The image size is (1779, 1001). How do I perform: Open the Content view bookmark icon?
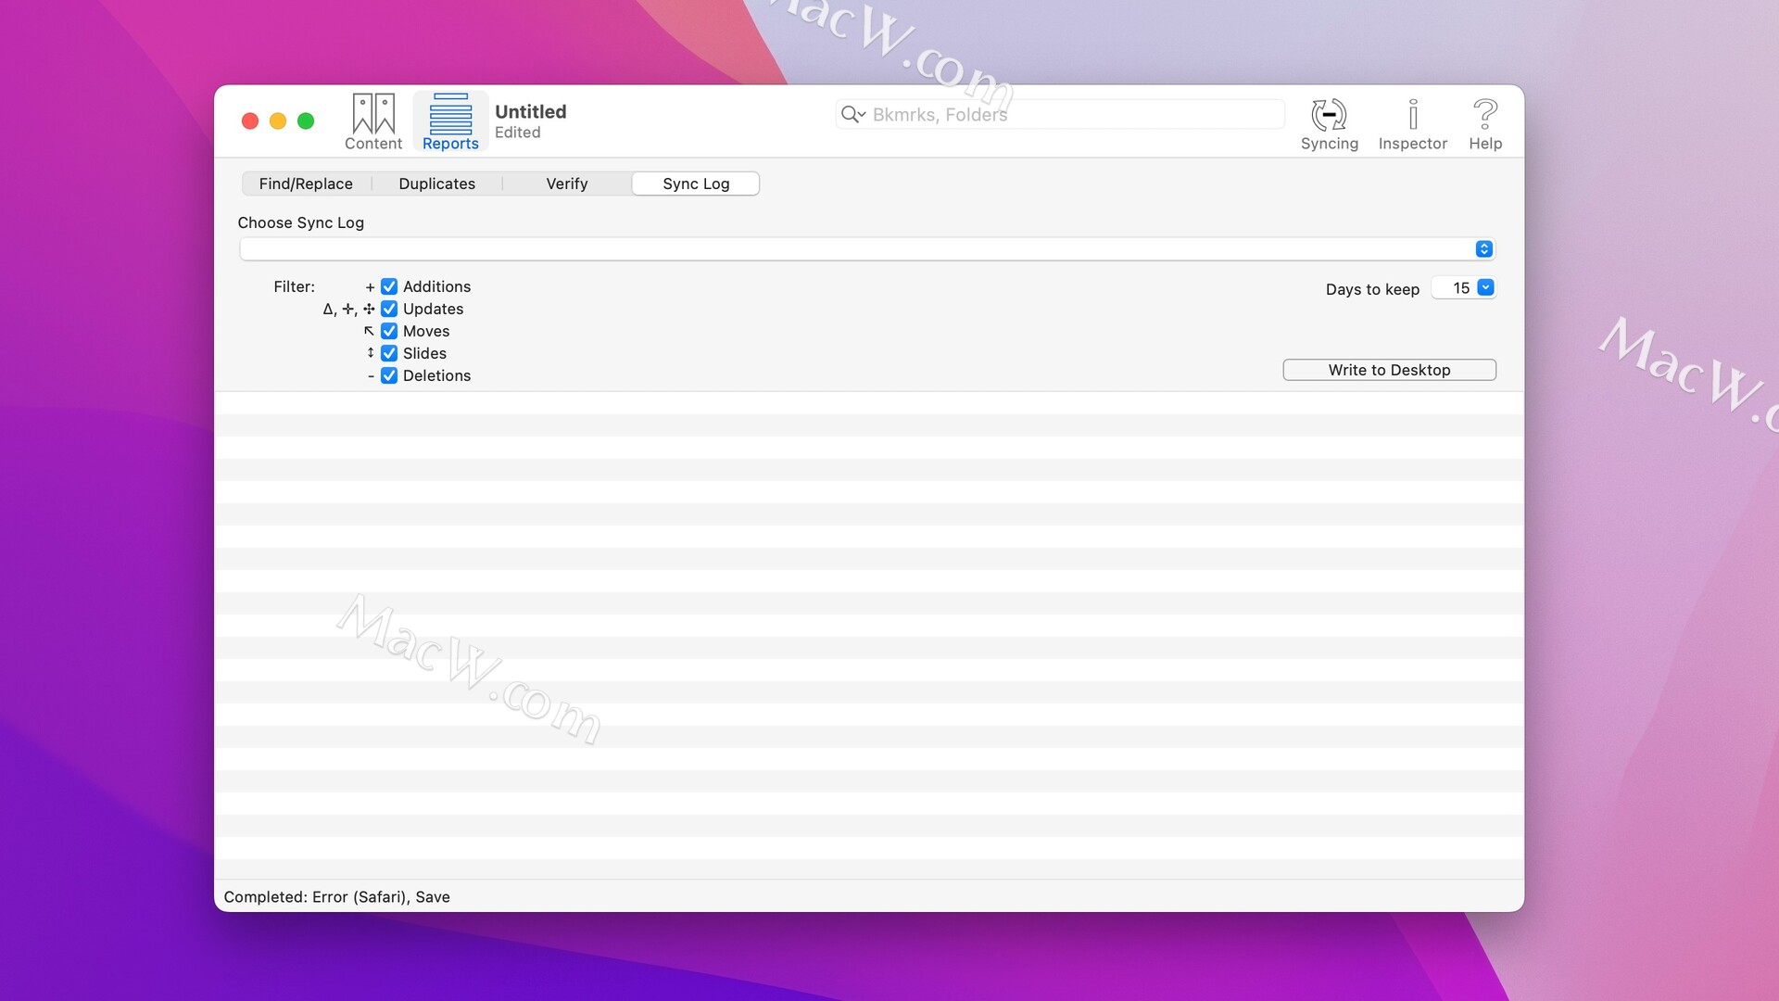(373, 114)
